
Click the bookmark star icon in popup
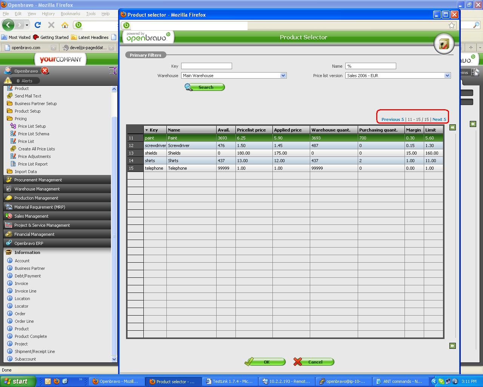452,25
